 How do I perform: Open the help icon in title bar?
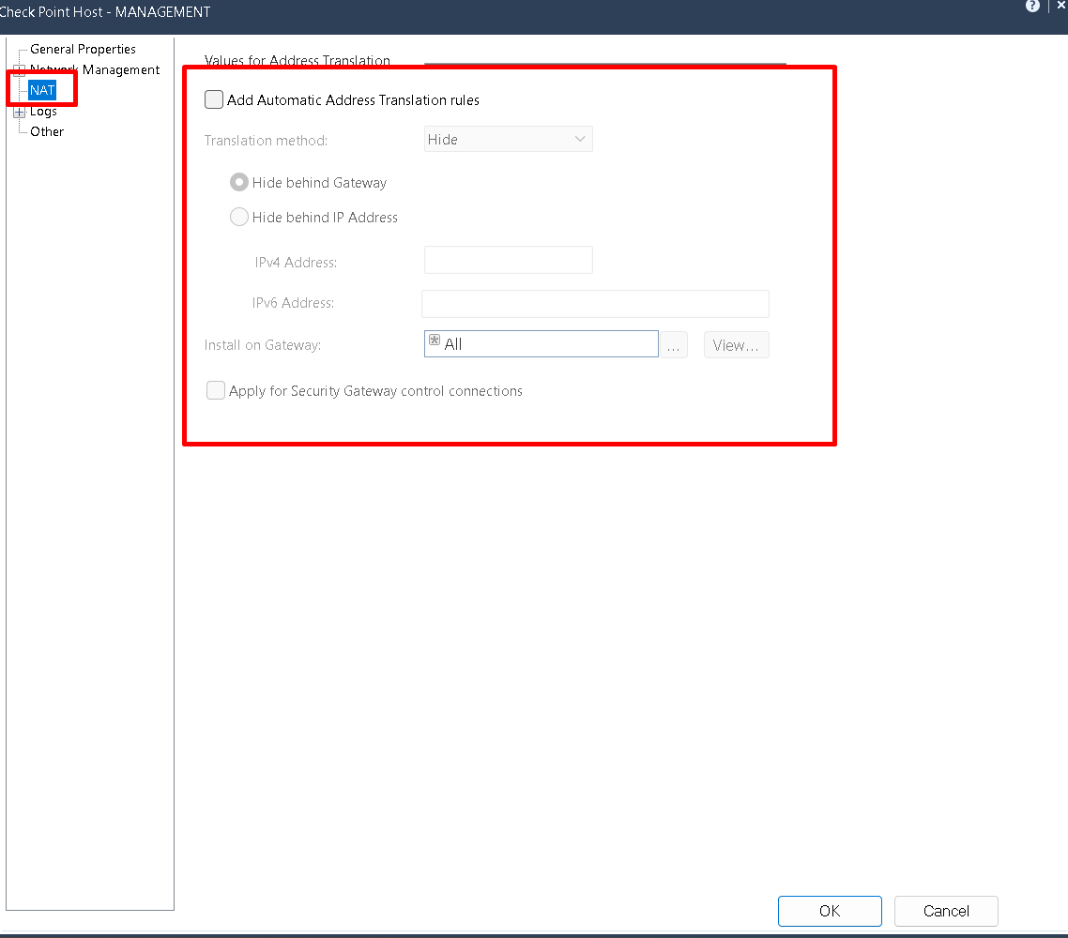[1032, 7]
